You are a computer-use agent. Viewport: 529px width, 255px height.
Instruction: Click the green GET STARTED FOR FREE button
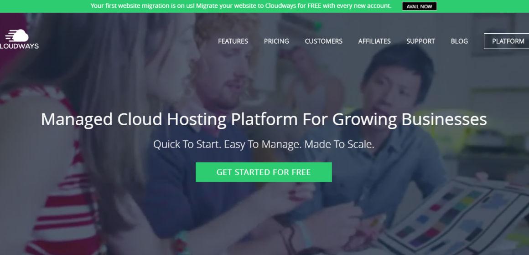(264, 172)
